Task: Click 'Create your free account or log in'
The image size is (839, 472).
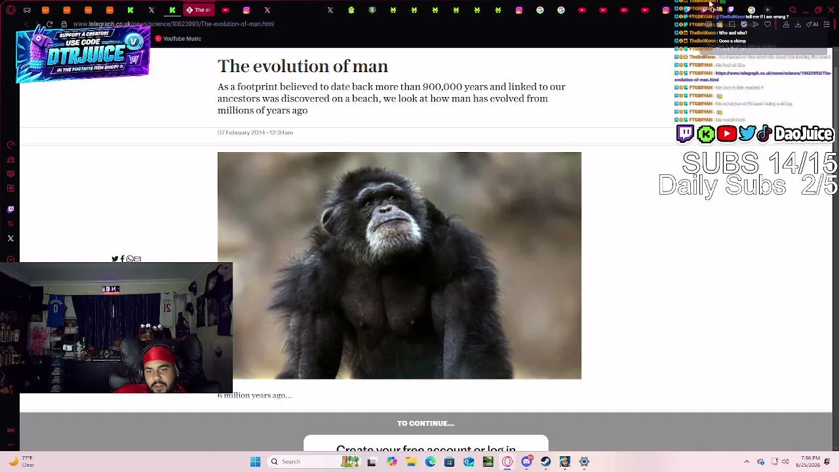Action: pyautogui.click(x=426, y=448)
